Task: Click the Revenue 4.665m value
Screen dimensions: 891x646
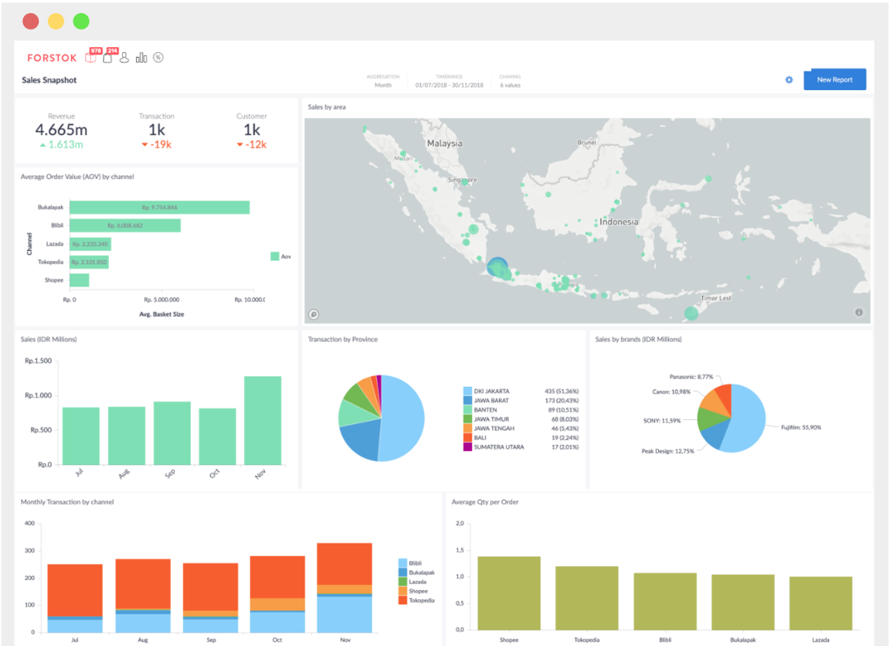Action: coord(61,130)
